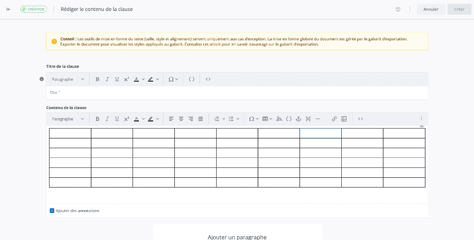Open source code view for clause content
The height and width of the screenshot is (240, 474).
point(360,119)
